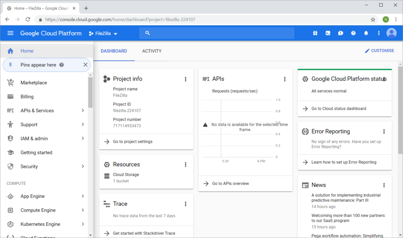403x238 pixels.
Task: Open the Error Reporting card options menu
Action: coord(384,132)
